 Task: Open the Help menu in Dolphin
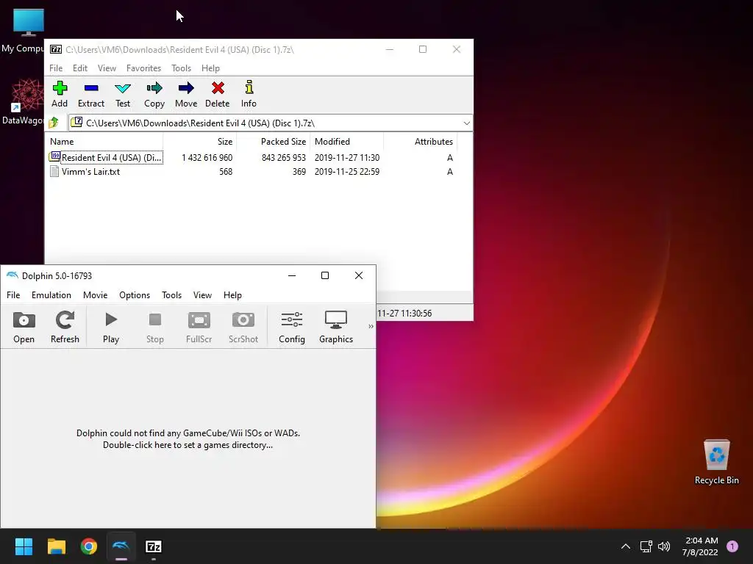click(x=232, y=295)
